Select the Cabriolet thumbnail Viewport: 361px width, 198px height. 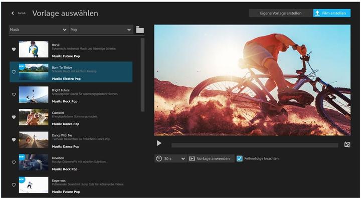(x=34, y=117)
